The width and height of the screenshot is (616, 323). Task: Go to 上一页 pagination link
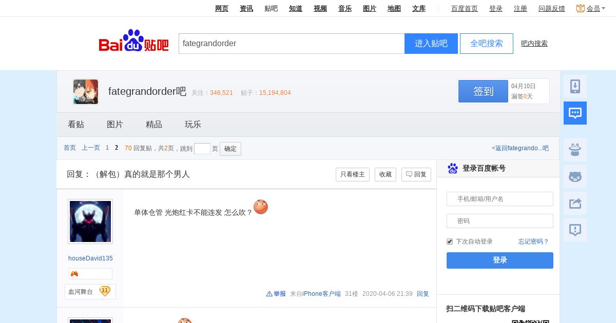[x=91, y=148]
